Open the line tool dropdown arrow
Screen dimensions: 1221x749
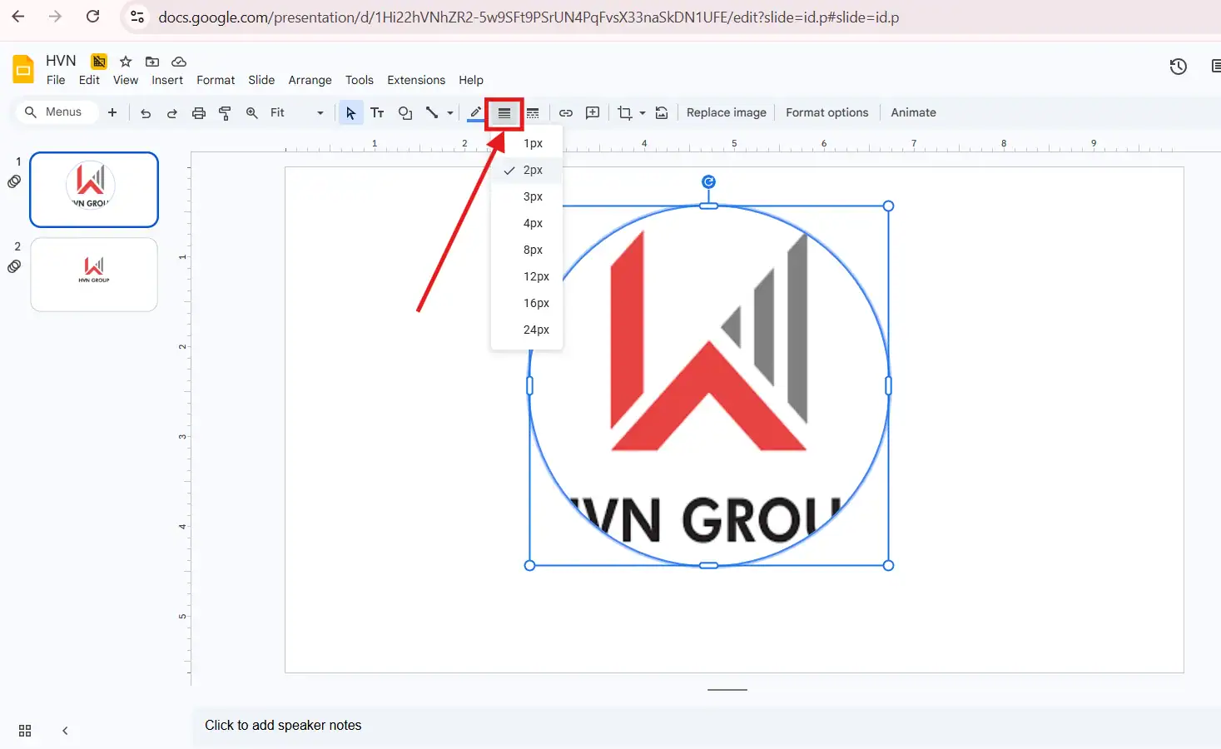click(x=450, y=113)
